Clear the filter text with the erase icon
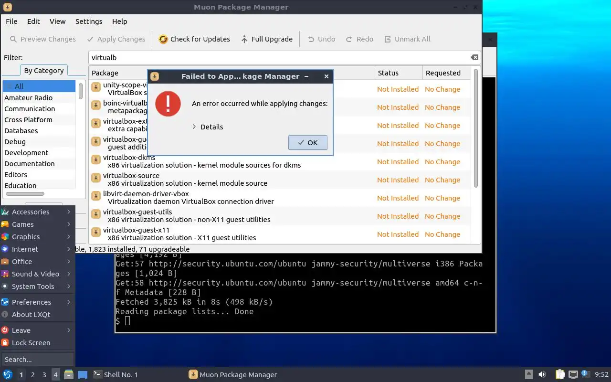Image resolution: width=611 pixels, height=382 pixels. tap(474, 57)
